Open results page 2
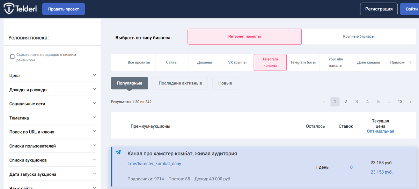 click(346, 102)
